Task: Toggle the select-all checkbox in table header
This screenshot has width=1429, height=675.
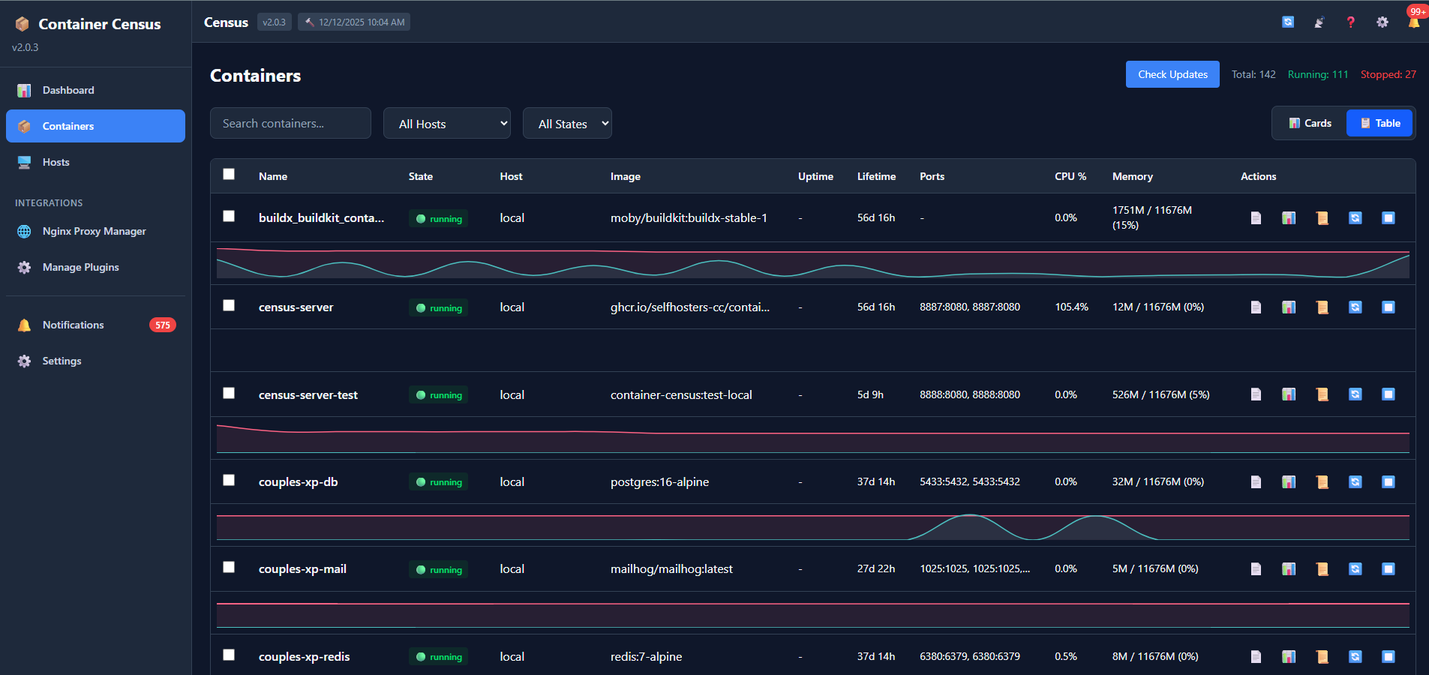Action: click(229, 174)
